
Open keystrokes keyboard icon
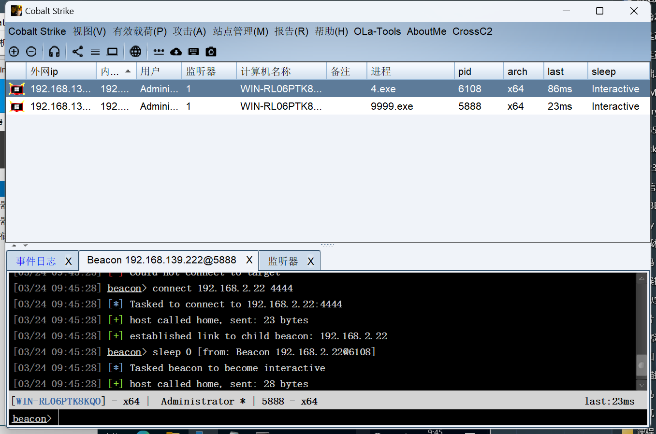[x=193, y=52]
